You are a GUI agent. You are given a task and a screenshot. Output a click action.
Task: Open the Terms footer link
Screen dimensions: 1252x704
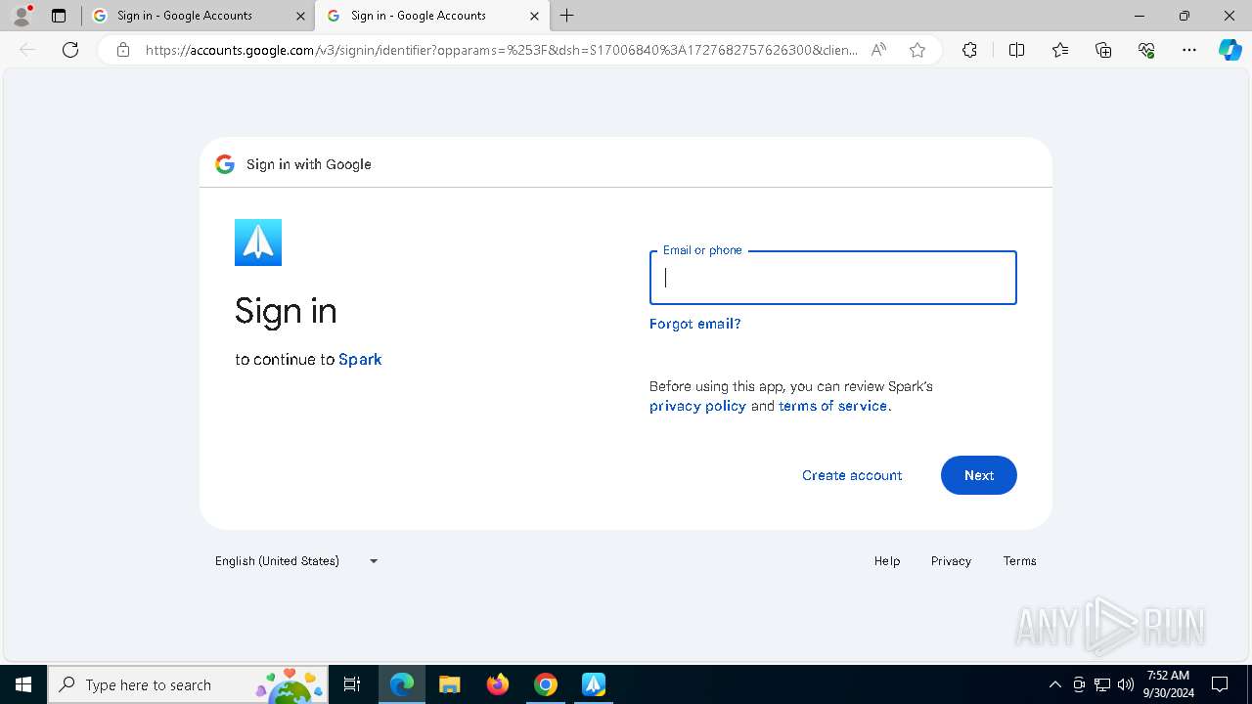click(1019, 561)
